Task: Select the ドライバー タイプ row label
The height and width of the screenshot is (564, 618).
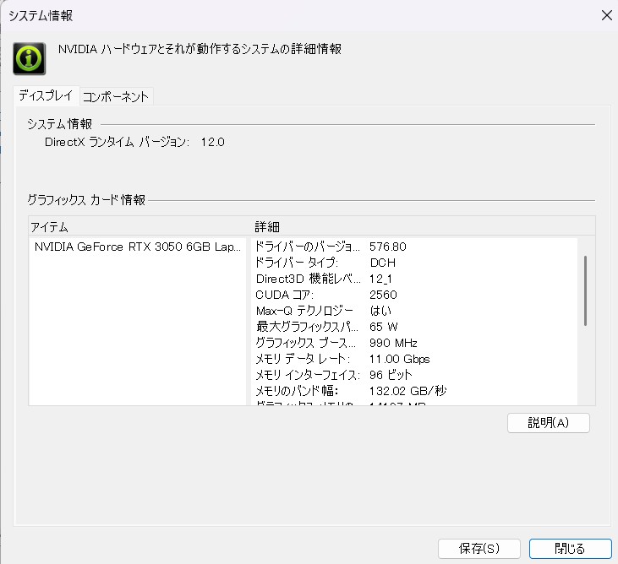Action: coord(297,263)
